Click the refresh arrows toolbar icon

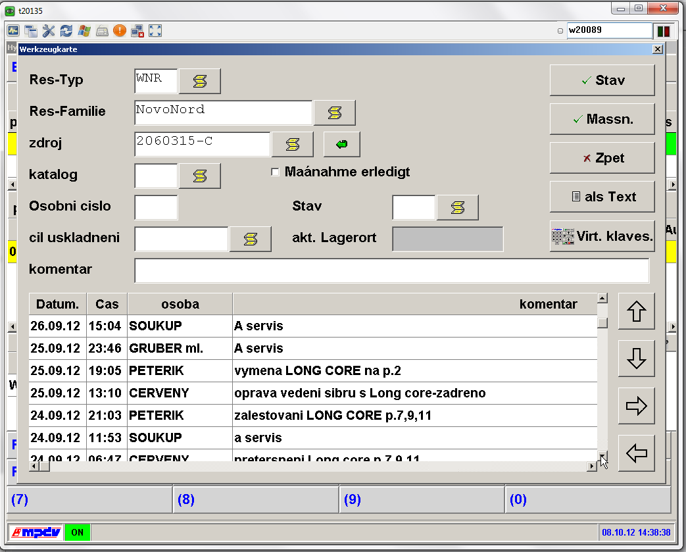pyautogui.click(x=66, y=31)
